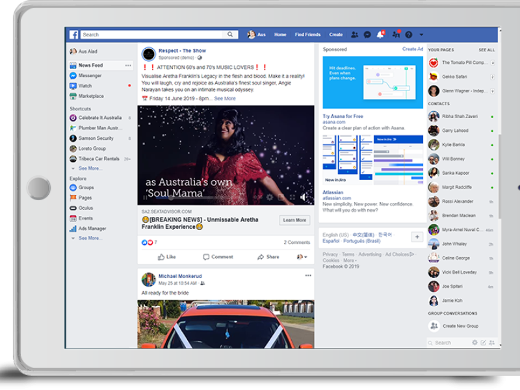Viewport: 520px width, 390px height.
Task: Open Aus profile in the top bar
Action: tap(257, 34)
